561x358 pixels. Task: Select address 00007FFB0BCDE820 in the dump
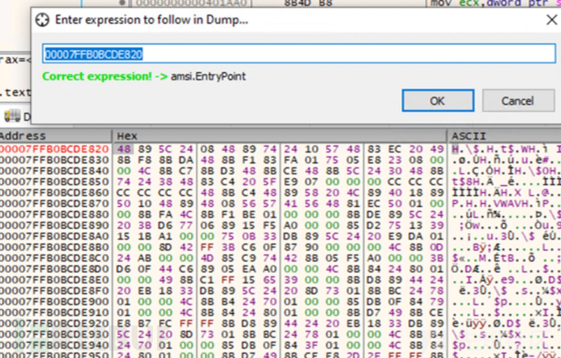(x=54, y=149)
